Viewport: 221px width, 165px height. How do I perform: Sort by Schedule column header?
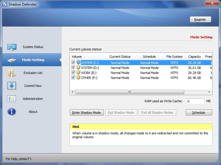[149, 57]
